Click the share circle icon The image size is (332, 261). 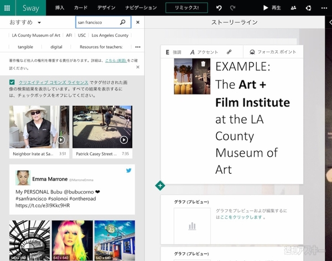click(x=309, y=8)
